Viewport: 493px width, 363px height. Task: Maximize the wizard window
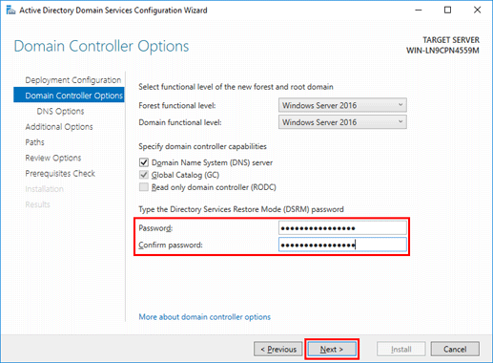click(447, 11)
